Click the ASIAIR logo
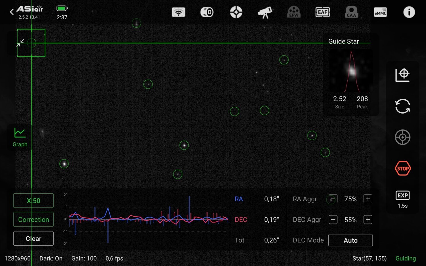 click(30, 9)
